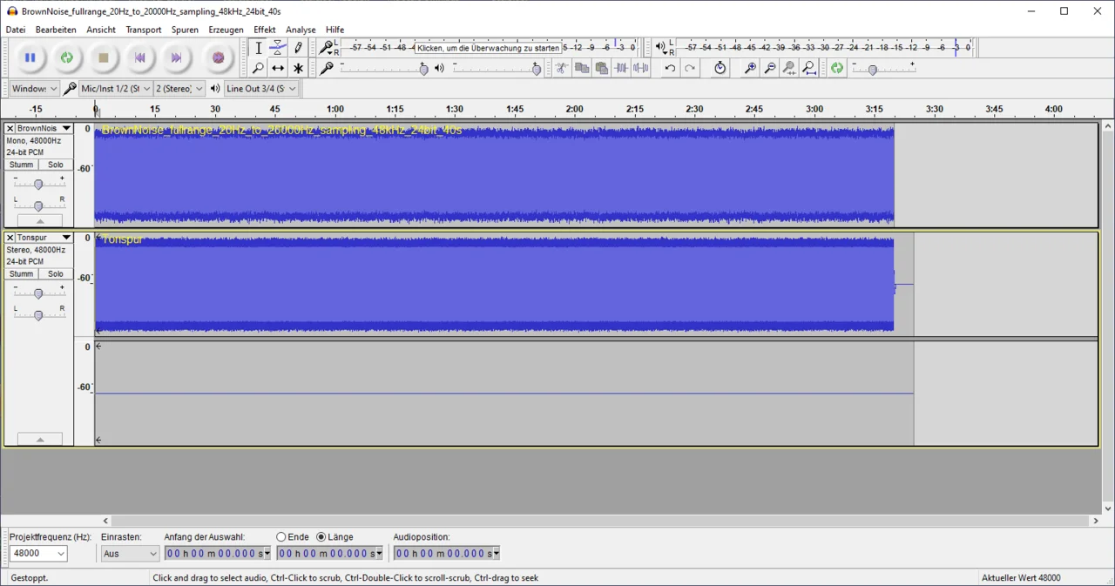This screenshot has height=586, width=1115.
Task: Mute the BrownNoise track with Stumm
Action: click(22, 165)
